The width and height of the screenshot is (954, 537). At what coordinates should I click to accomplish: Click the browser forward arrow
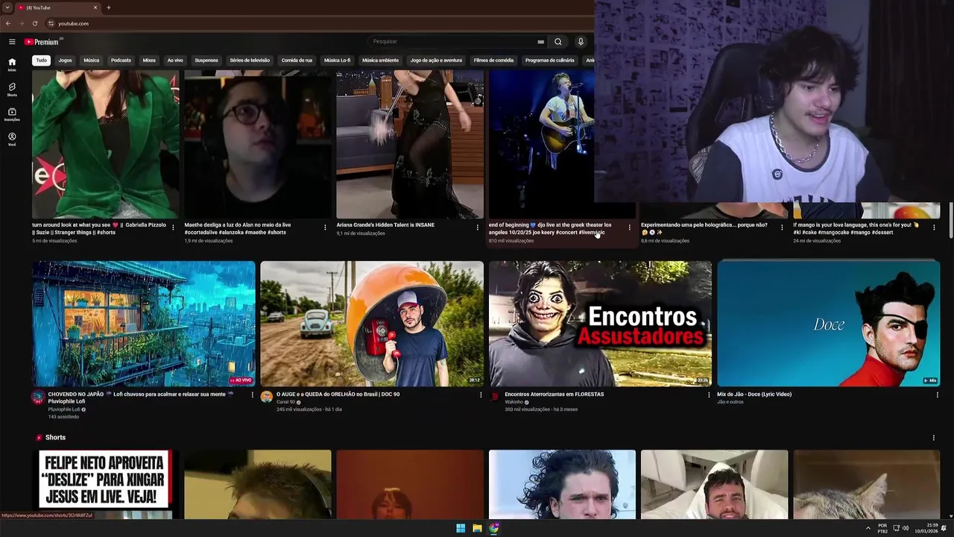22,23
